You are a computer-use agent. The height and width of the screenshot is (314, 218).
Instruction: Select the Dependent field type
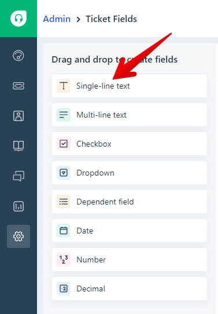(x=130, y=202)
